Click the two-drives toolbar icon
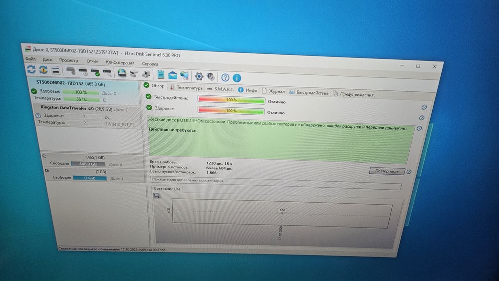499x281 pixels. [134, 74]
